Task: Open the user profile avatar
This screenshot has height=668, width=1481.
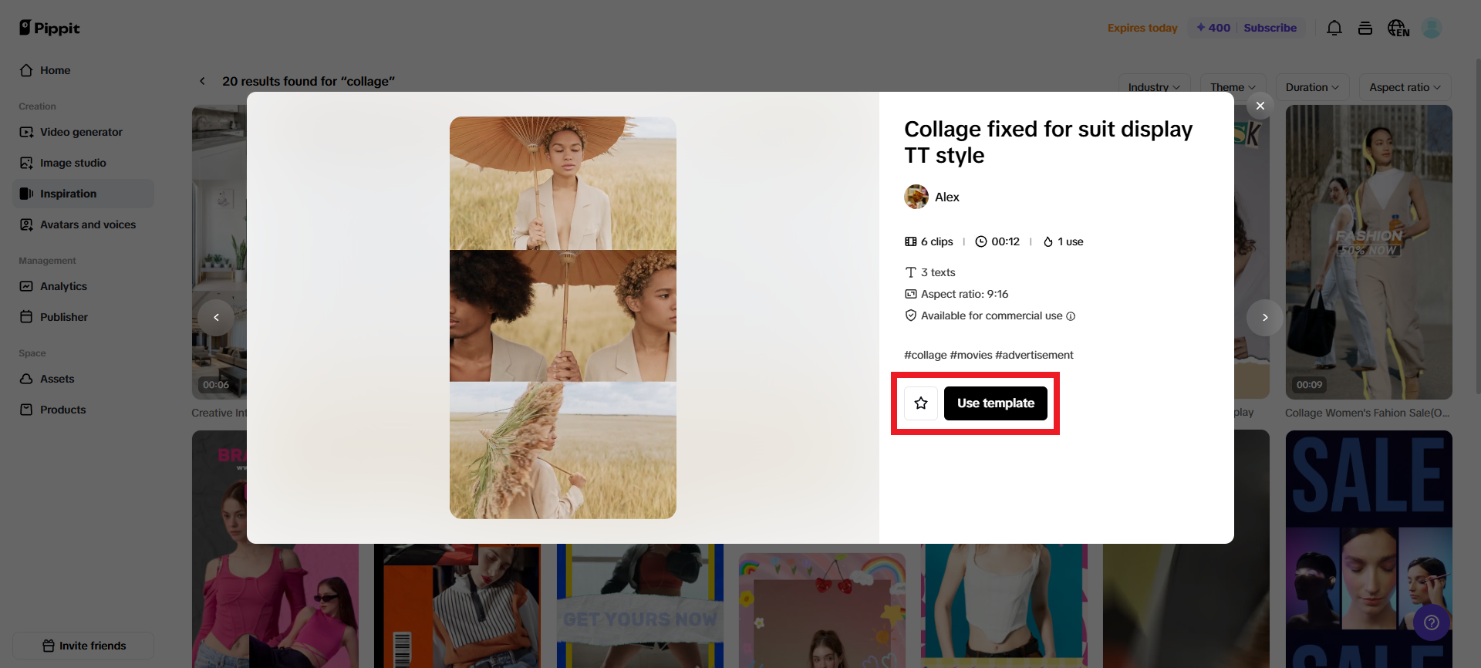Action: coord(1432,29)
